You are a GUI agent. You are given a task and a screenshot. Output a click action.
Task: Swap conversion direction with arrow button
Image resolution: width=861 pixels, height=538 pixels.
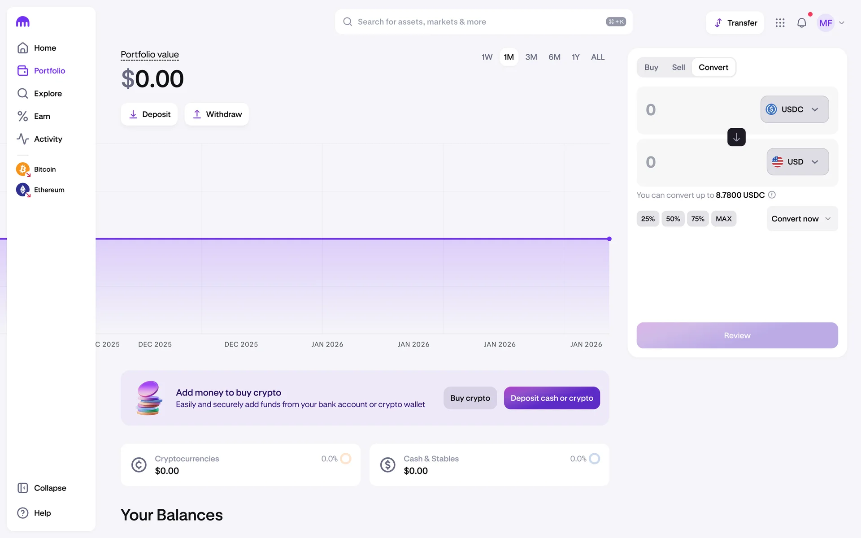click(x=736, y=137)
